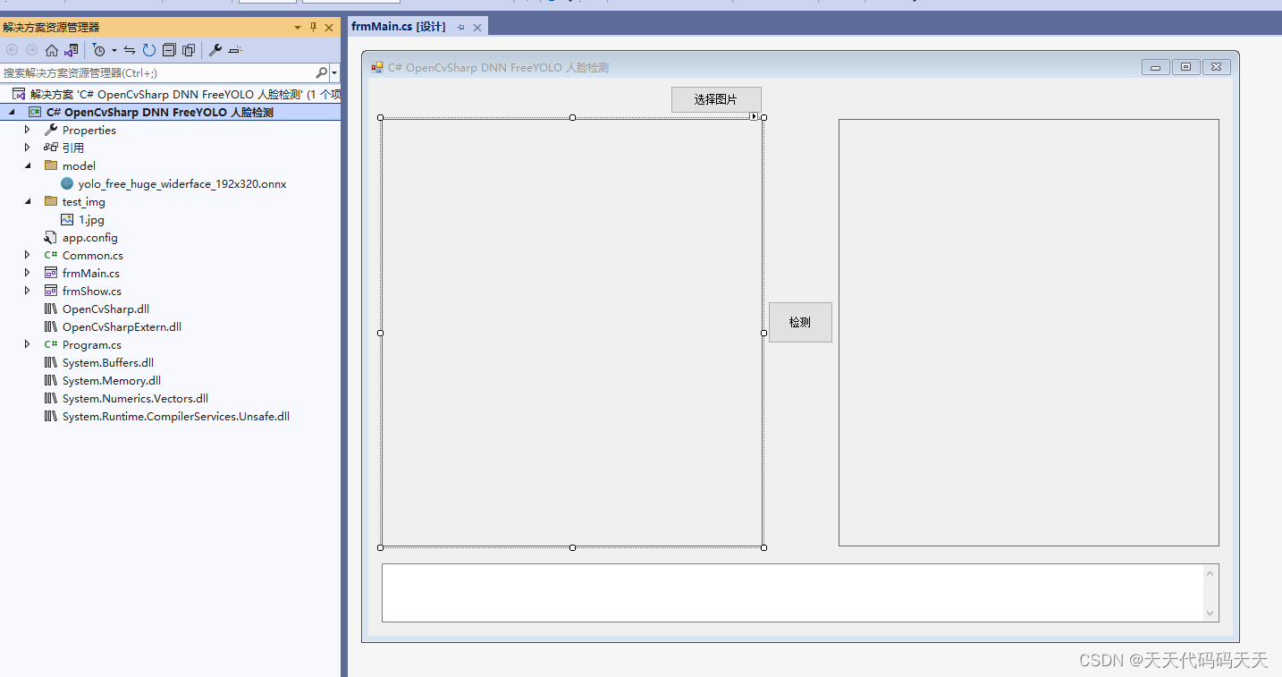Enable Show All Files in Solution Explorer
Image resolution: width=1282 pixels, height=677 pixels.
coord(188,50)
